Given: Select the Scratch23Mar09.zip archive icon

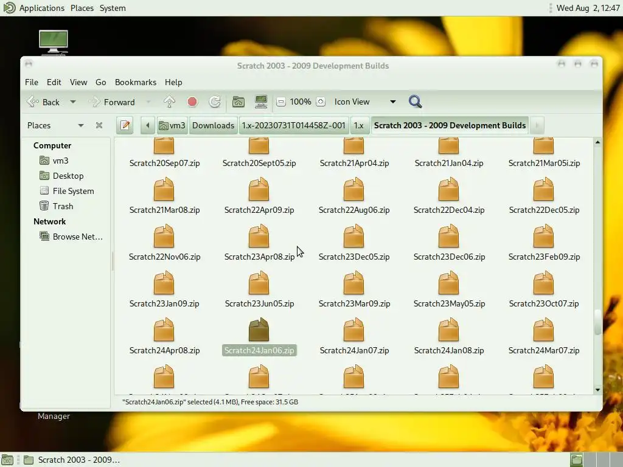Looking at the screenshot, I should 353,283.
